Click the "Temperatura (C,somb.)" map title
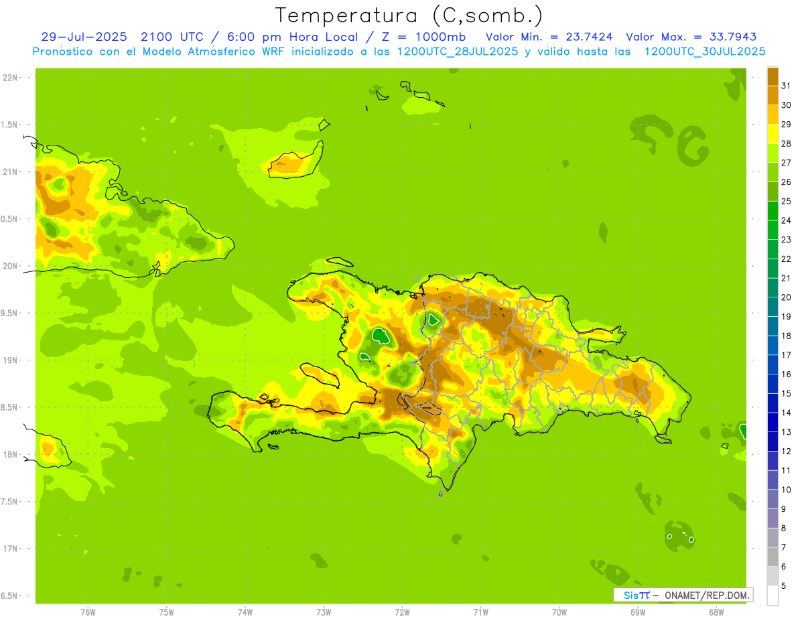The image size is (804, 621). tap(409, 15)
